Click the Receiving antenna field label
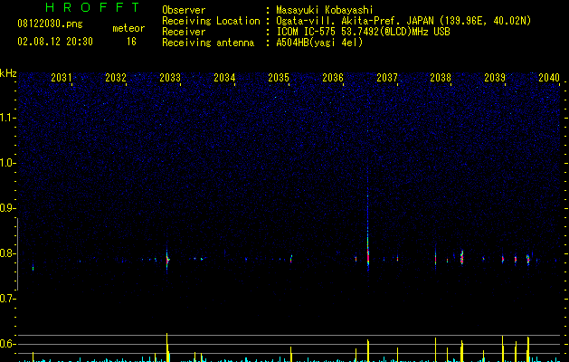The width and height of the screenshot is (569, 362). [208, 43]
